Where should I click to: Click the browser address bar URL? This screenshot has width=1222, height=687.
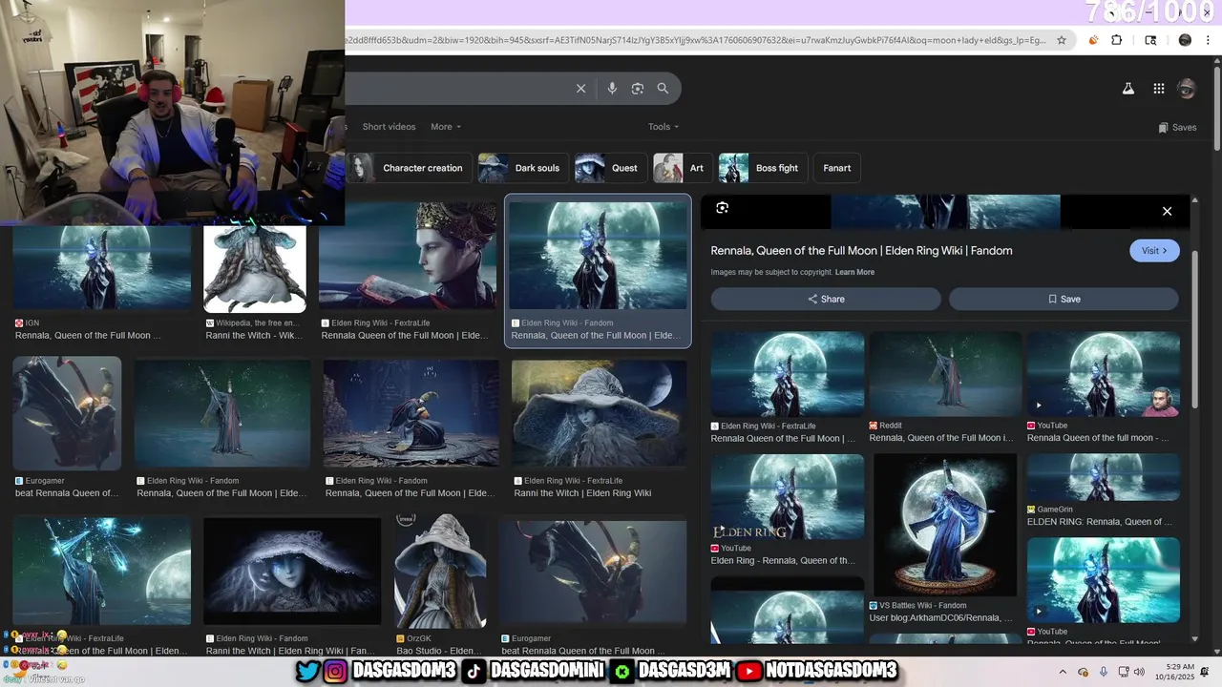pyautogui.click(x=696, y=40)
